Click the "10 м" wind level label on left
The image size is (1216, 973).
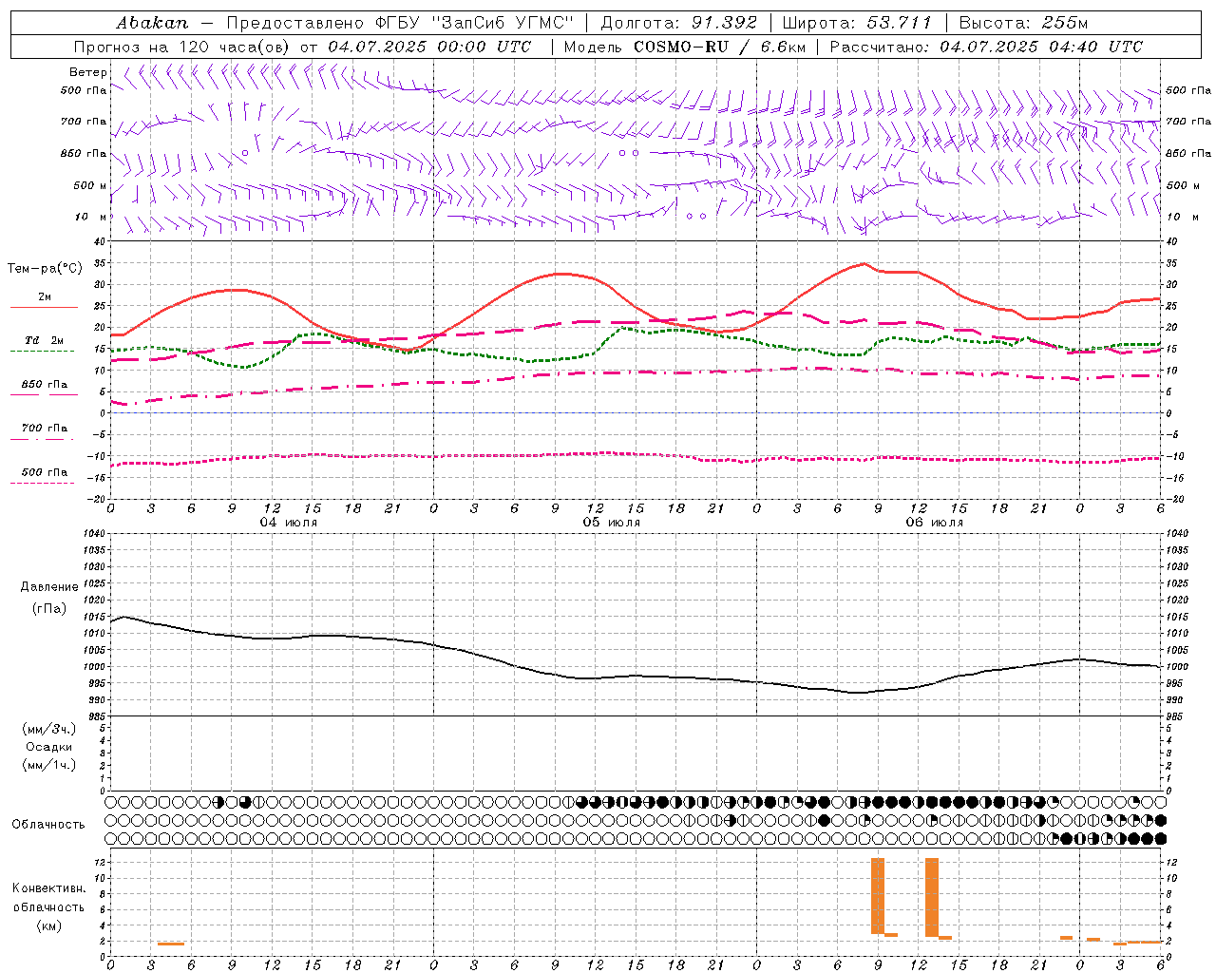[x=91, y=217]
